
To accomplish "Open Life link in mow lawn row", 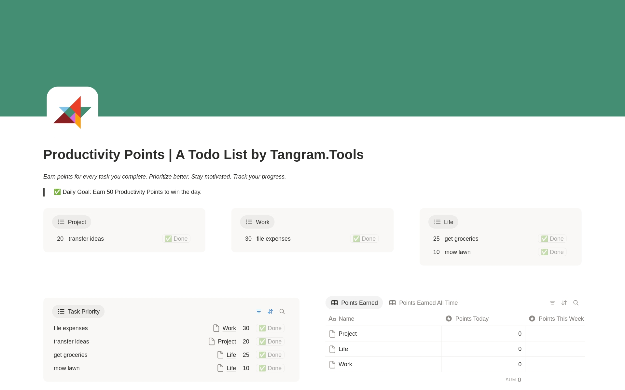I will (x=231, y=368).
